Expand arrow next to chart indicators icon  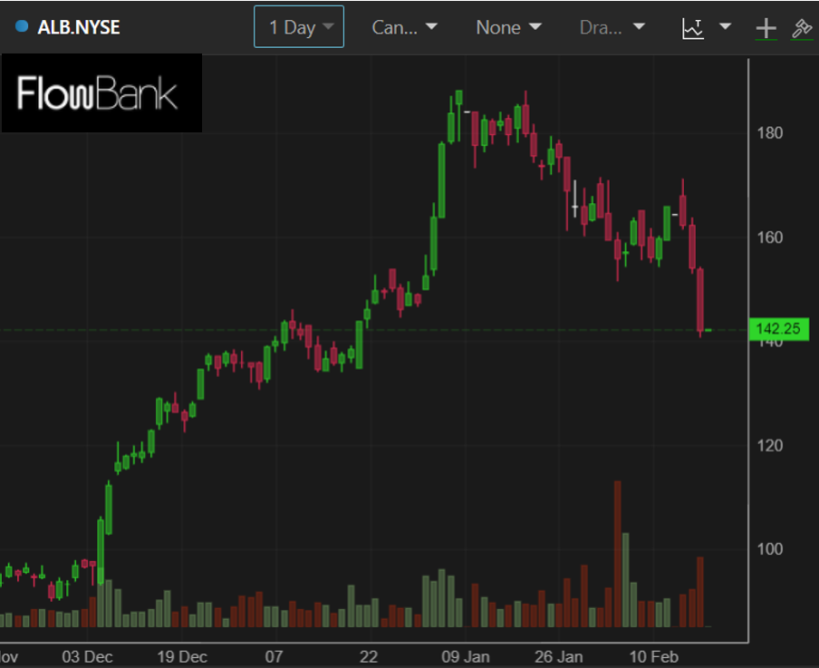coord(725,27)
